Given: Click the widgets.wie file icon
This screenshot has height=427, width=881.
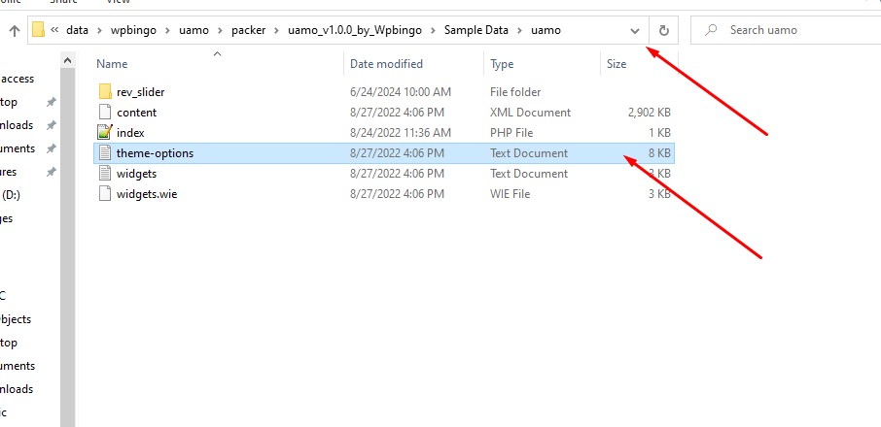Looking at the screenshot, I should coord(106,194).
